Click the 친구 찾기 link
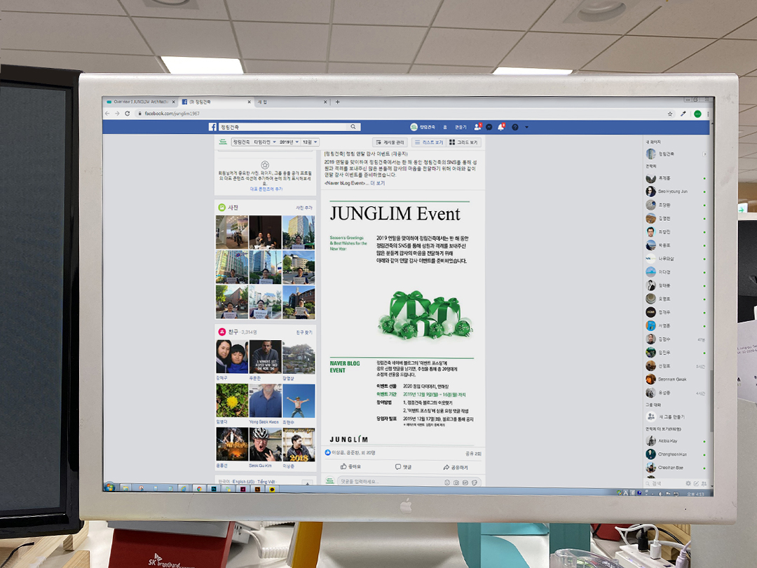The width and height of the screenshot is (757, 568). pyautogui.click(x=304, y=332)
